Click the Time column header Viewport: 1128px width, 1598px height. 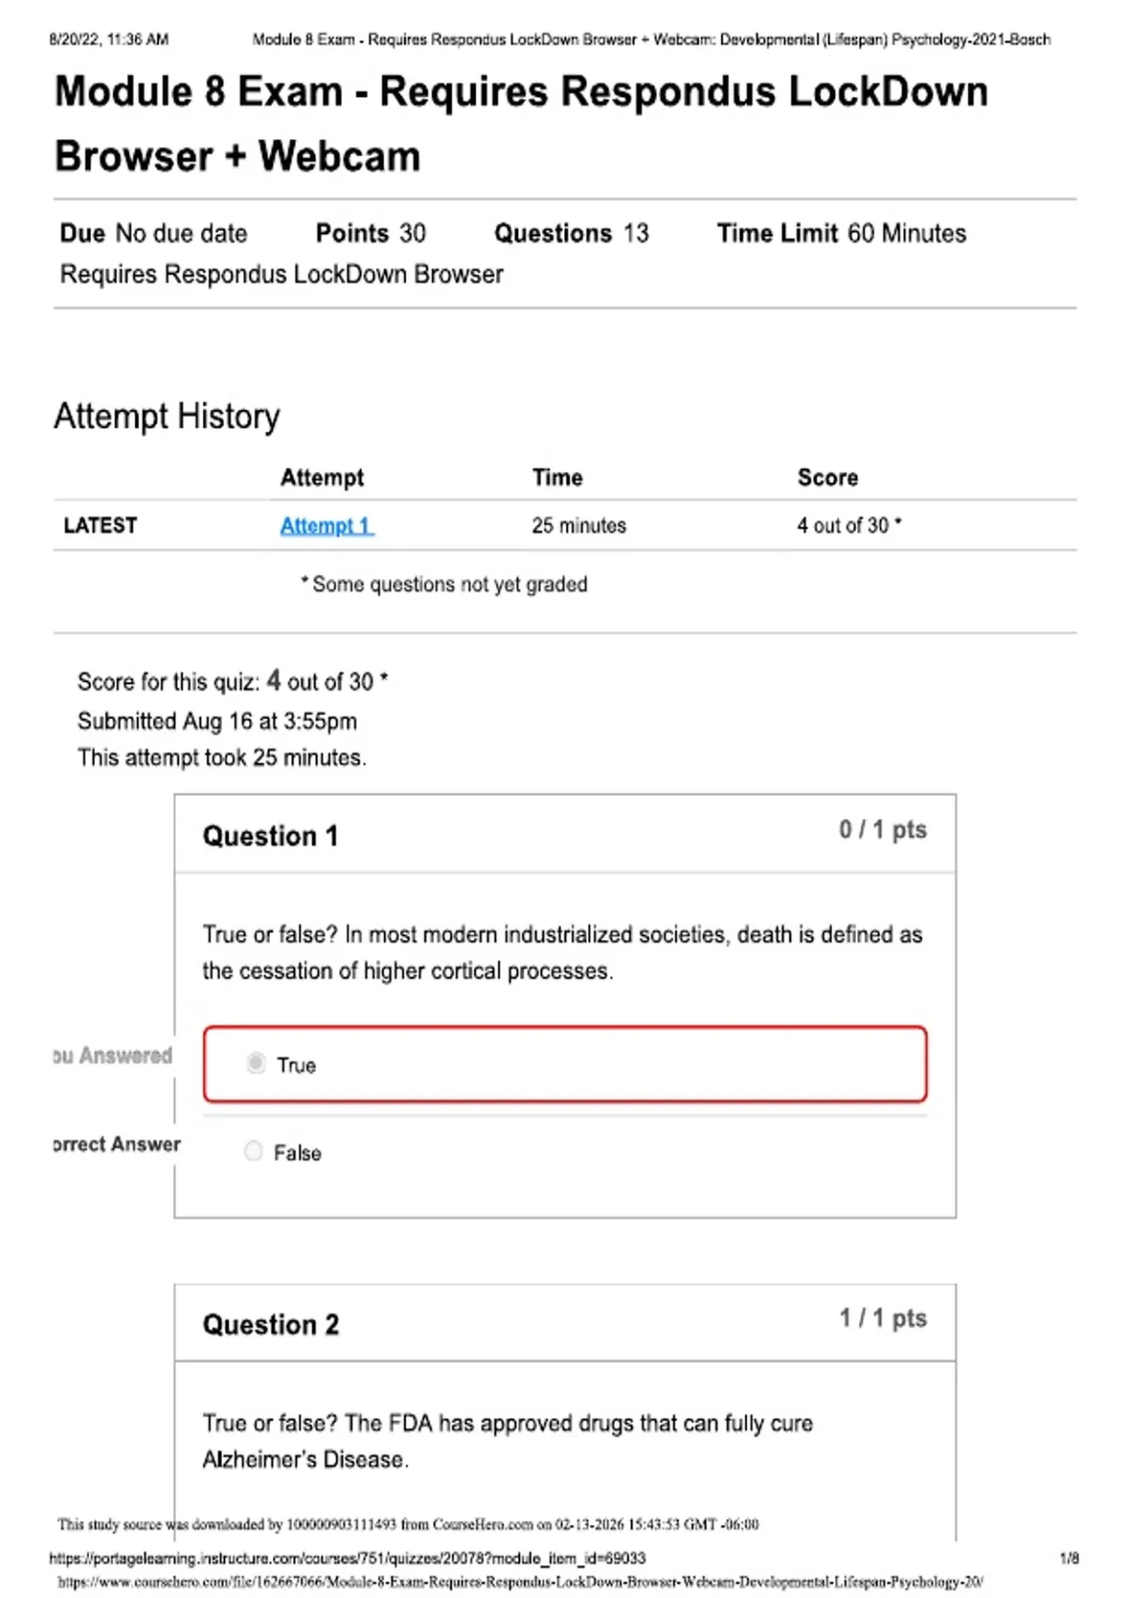(x=557, y=478)
